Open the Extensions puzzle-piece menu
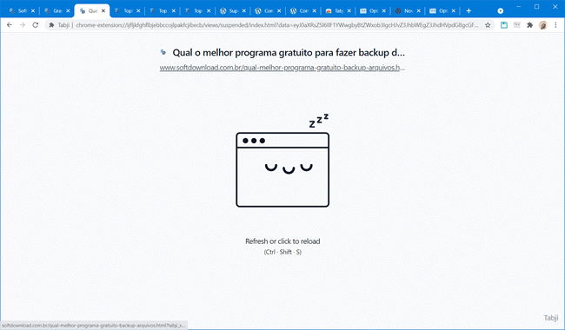 [x=529, y=25]
